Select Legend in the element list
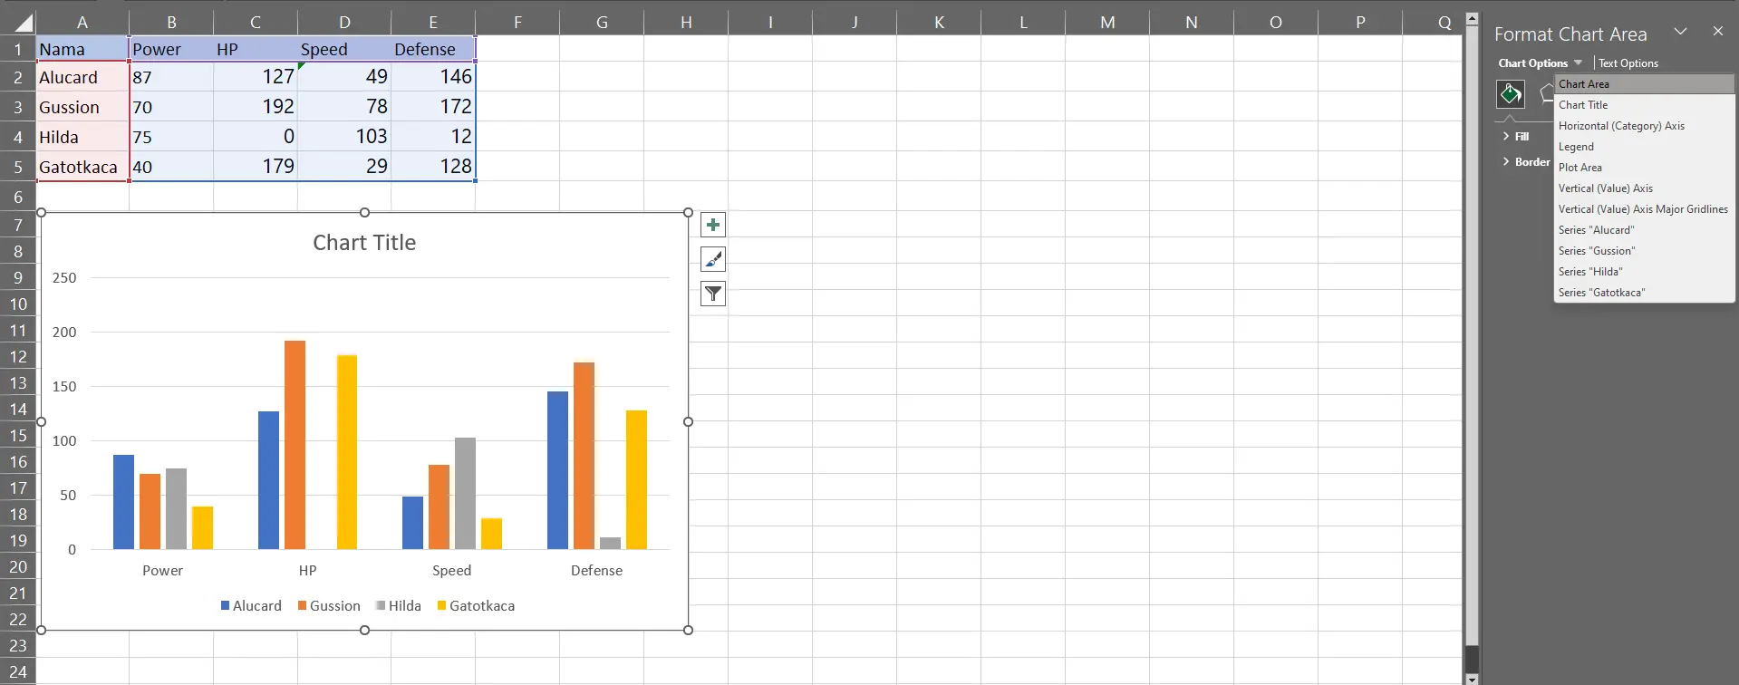This screenshot has height=685, width=1739. (x=1644, y=147)
